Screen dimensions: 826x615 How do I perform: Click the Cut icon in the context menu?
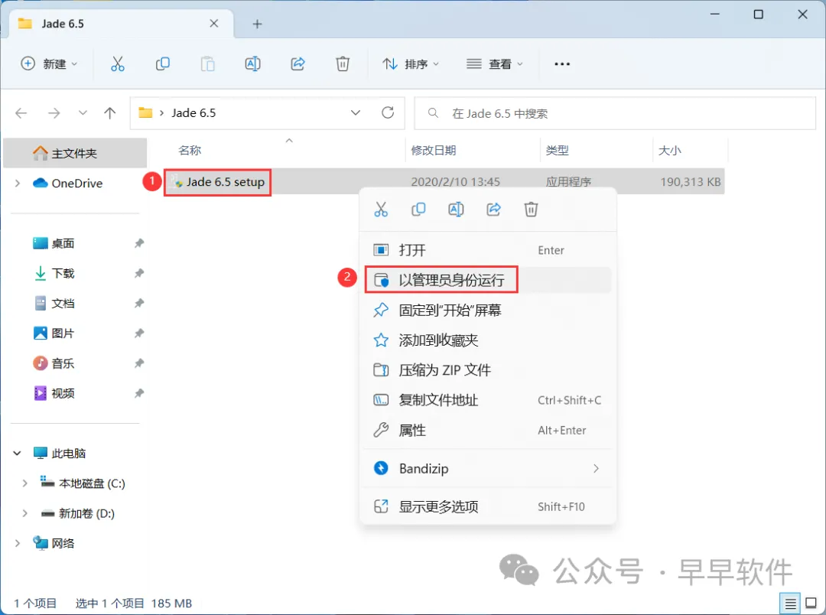[381, 210]
